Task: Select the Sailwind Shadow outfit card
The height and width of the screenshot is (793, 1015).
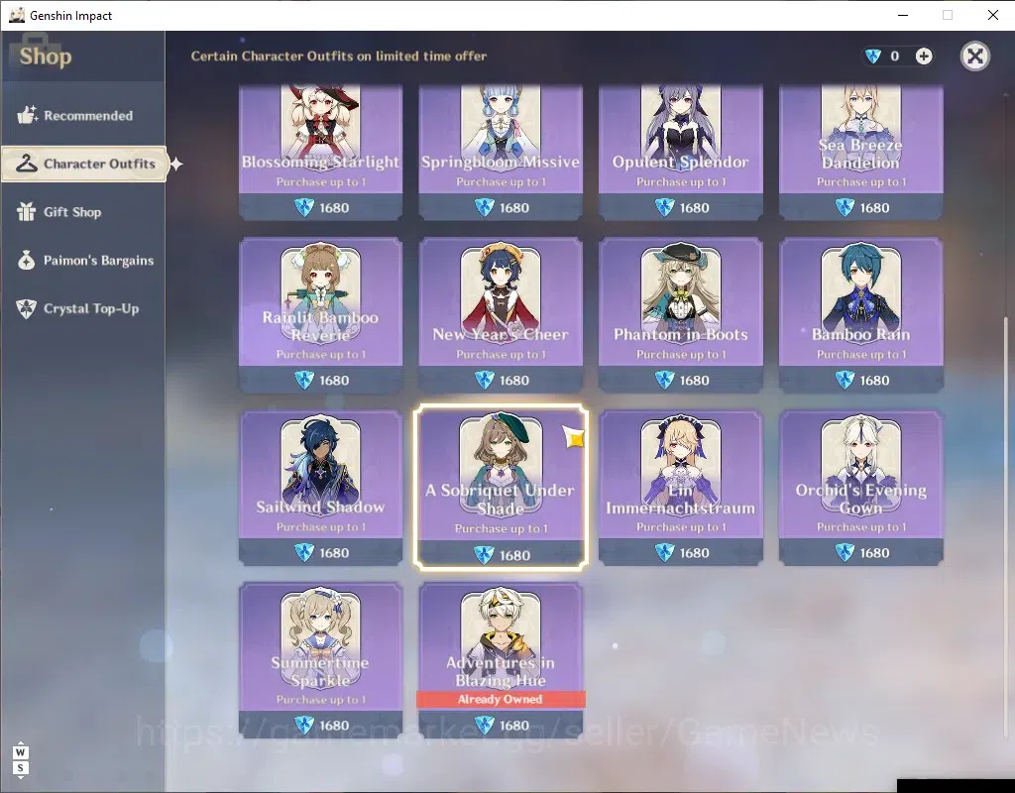Action: point(320,488)
